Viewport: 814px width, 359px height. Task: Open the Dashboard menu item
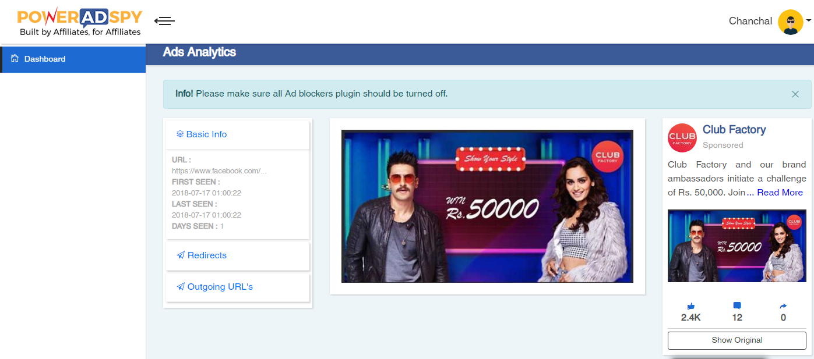pos(73,59)
